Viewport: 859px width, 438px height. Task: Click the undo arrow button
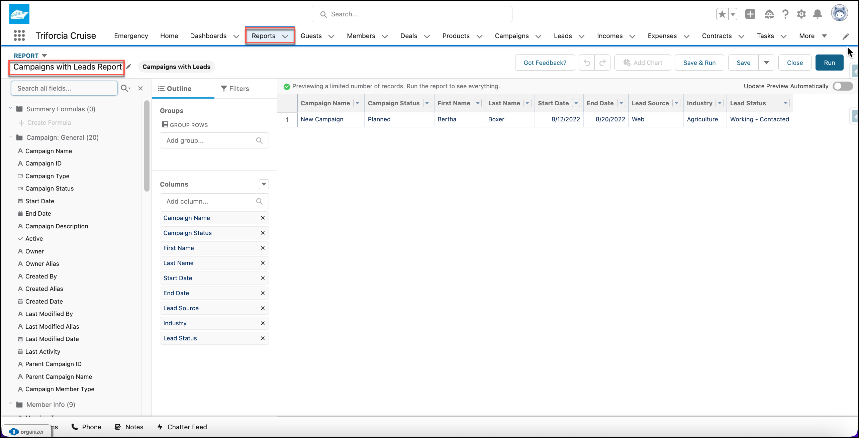587,63
